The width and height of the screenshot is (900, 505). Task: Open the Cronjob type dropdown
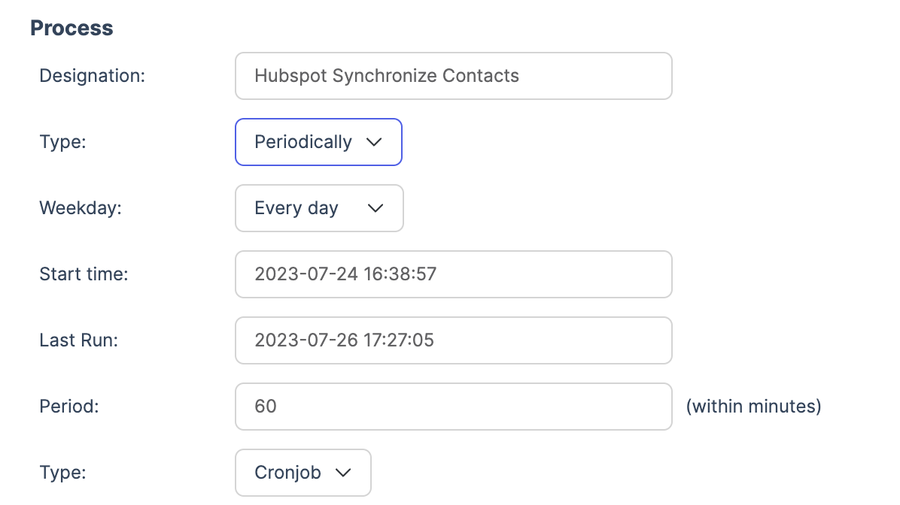303,473
